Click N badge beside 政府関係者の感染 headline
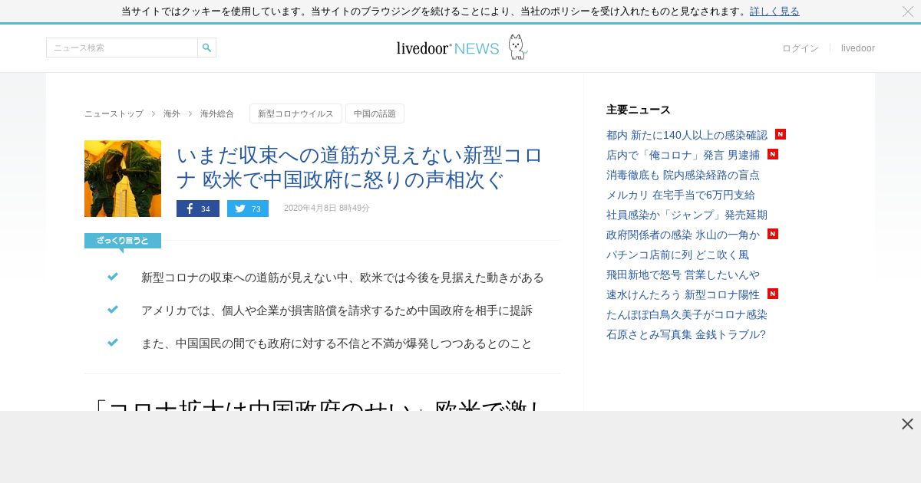 pos(773,234)
